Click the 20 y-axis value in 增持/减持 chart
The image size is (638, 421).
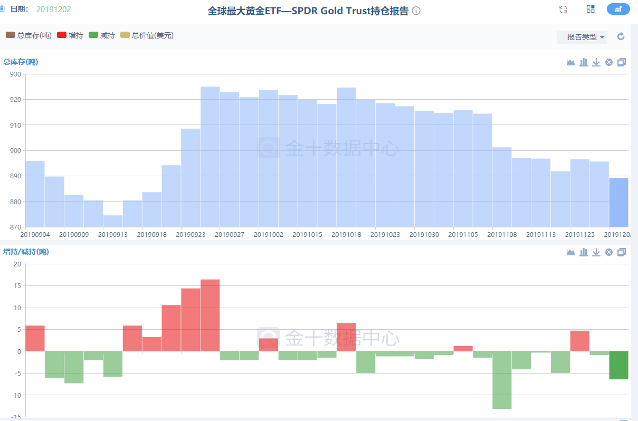pos(17,264)
